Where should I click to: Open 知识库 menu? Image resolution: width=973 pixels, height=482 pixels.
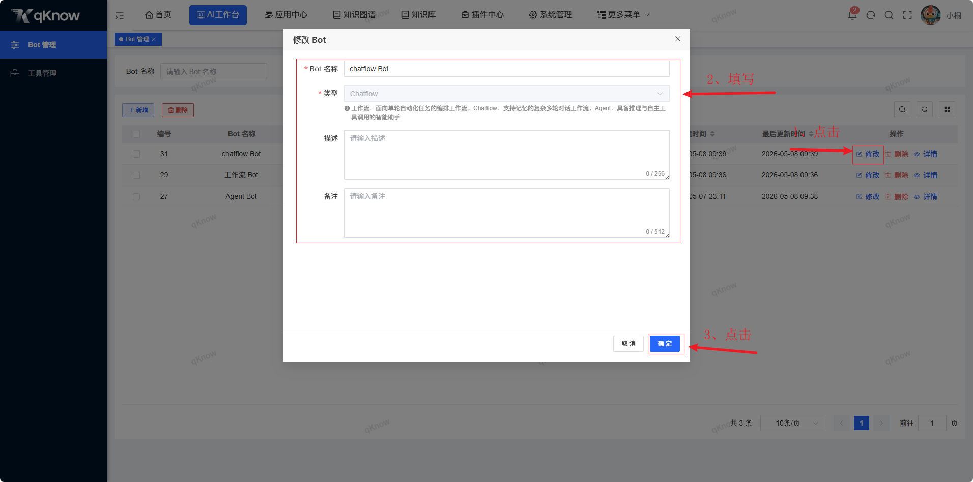pos(418,15)
